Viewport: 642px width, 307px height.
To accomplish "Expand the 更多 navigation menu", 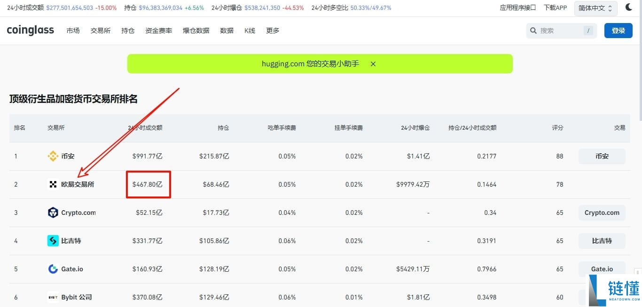I will pyautogui.click(x=272, y=30).
